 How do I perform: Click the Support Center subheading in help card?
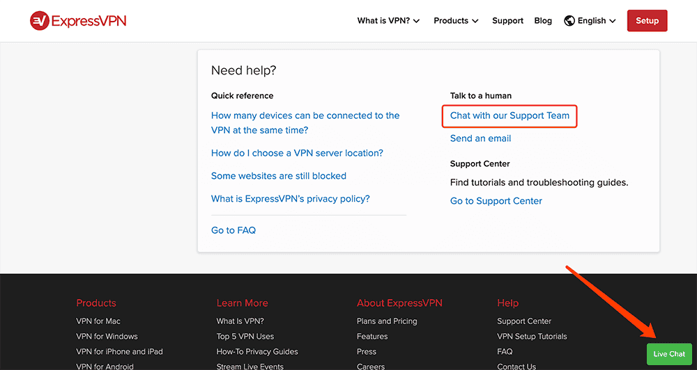tap(480, 163)
